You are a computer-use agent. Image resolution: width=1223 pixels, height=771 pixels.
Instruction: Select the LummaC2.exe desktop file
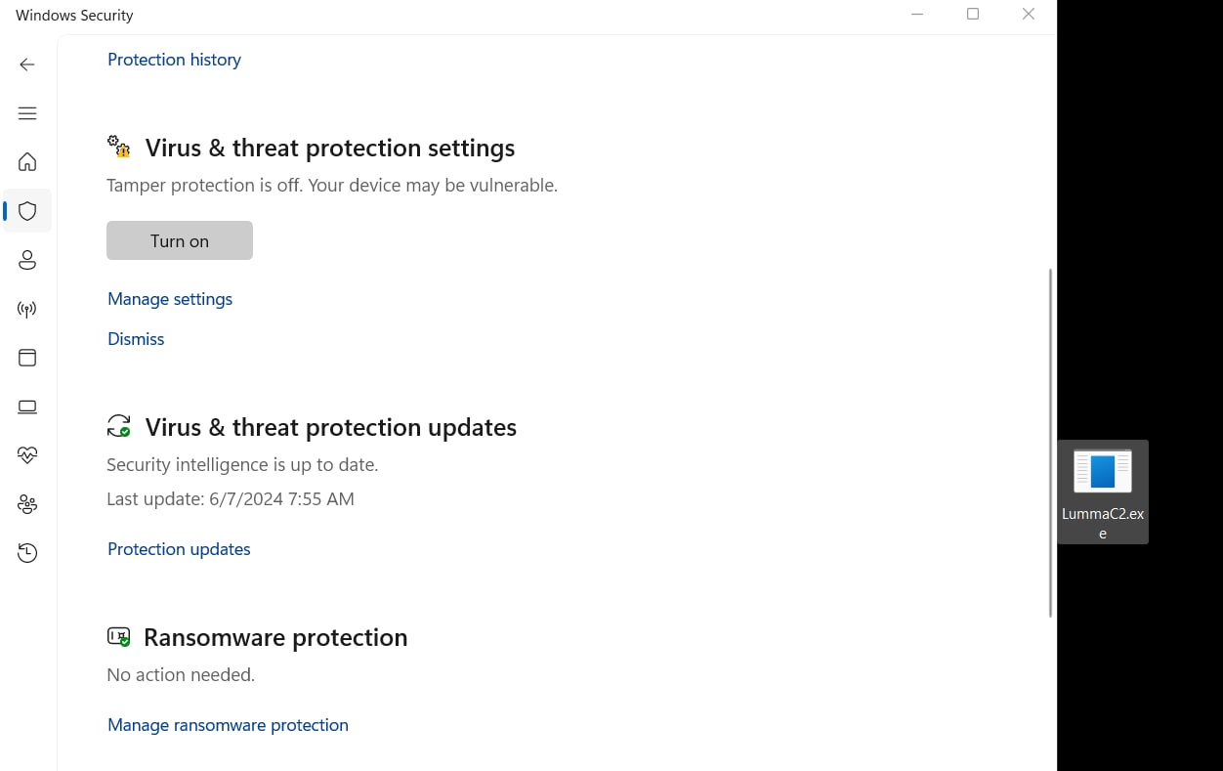pos(1103,492)
